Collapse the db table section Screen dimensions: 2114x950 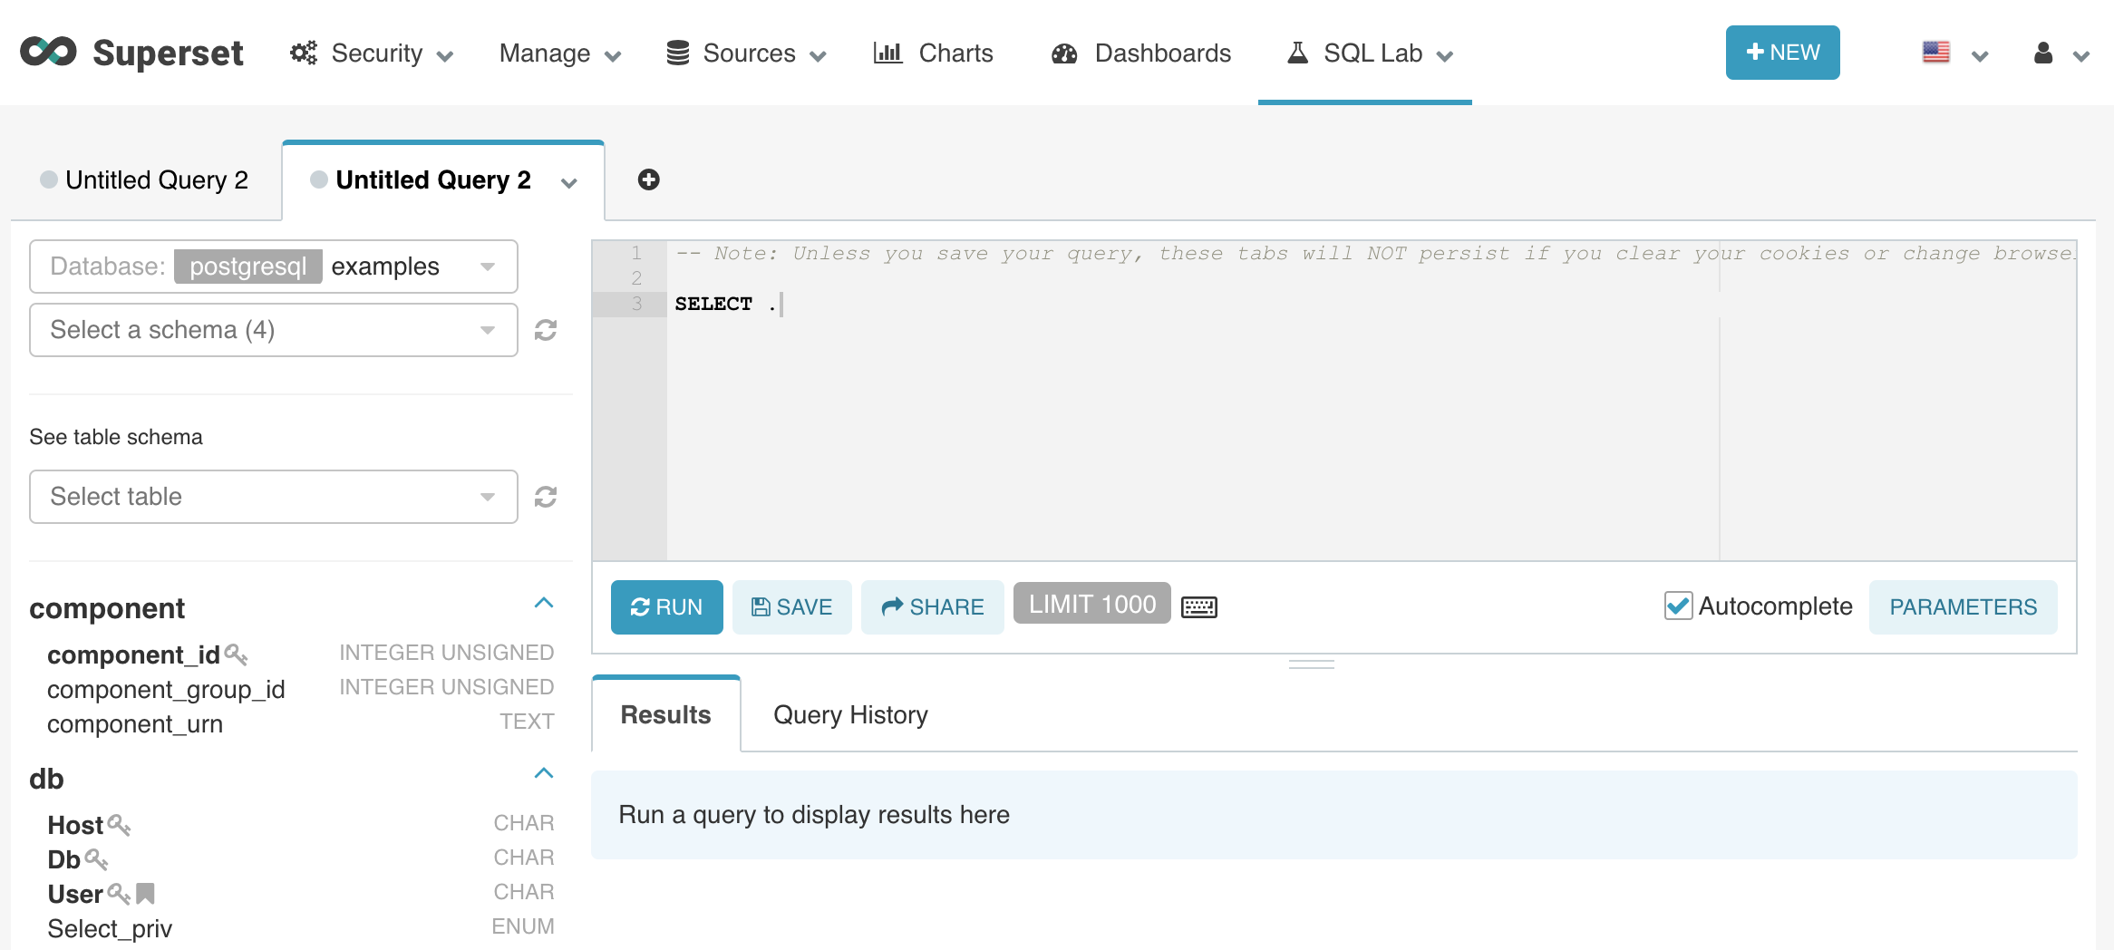pos(544,774)
